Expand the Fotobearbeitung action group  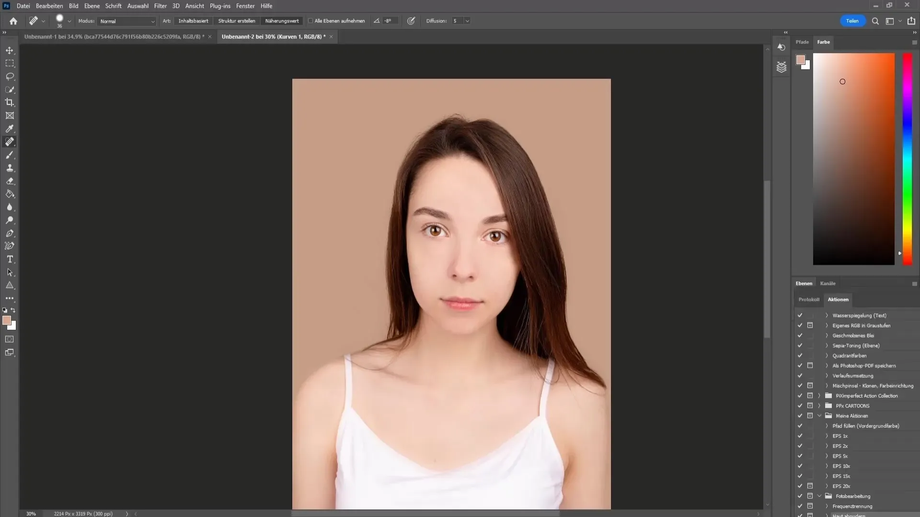pyautogui.click(x=819, y=496)
